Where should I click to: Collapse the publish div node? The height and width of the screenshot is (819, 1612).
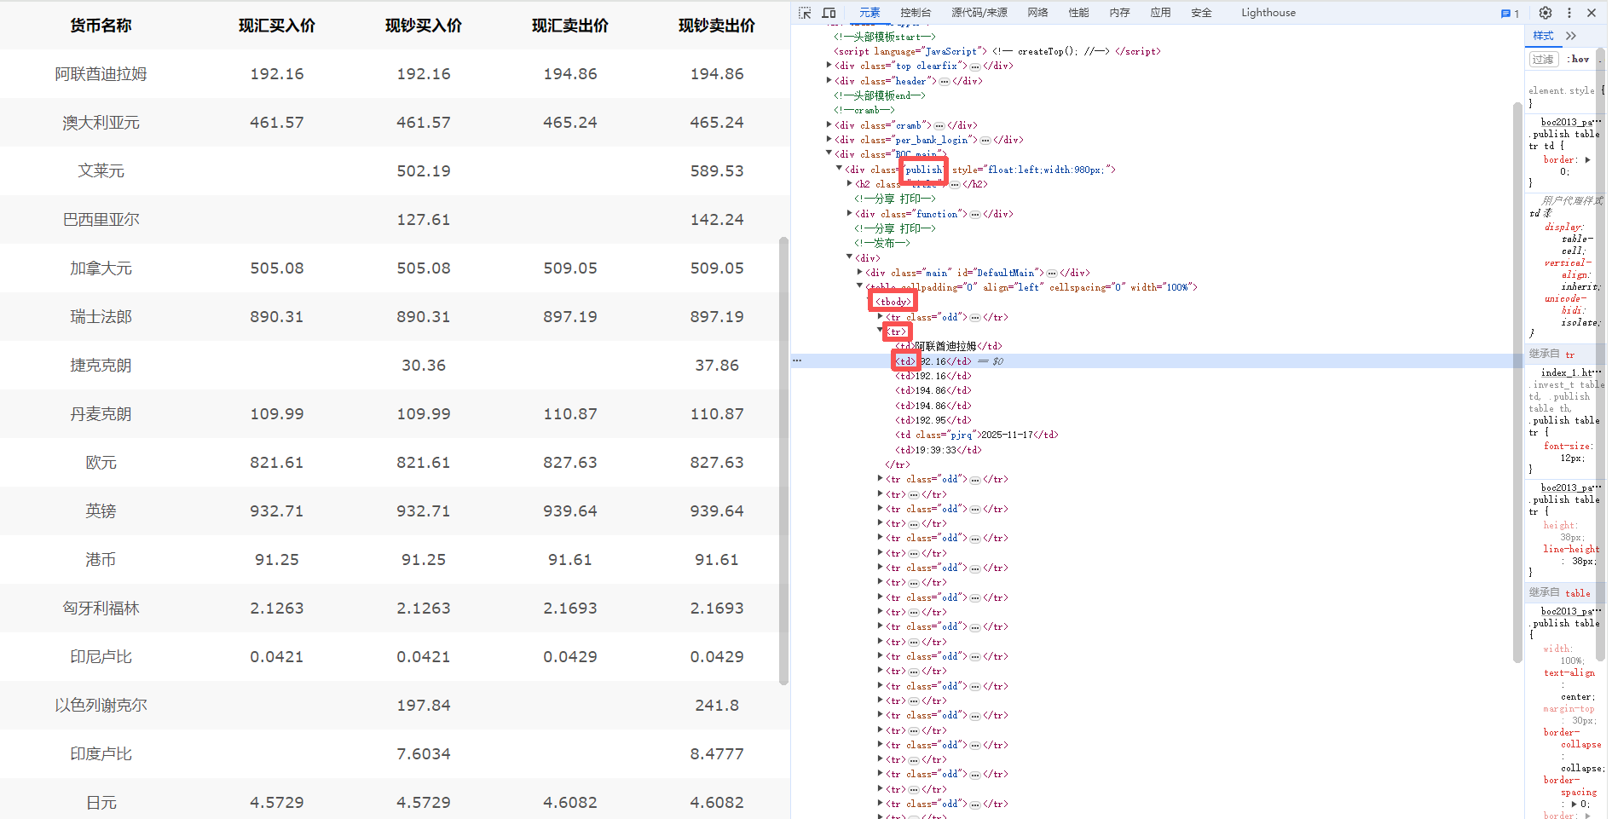point(839,169)
